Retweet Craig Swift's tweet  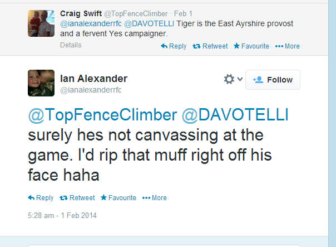[210, 46]
